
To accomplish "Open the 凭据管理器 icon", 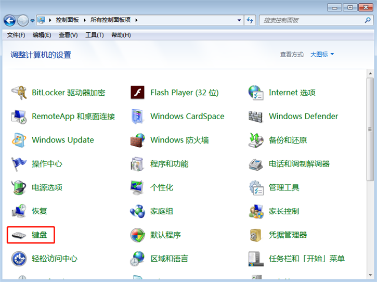I will click(256, 235).
